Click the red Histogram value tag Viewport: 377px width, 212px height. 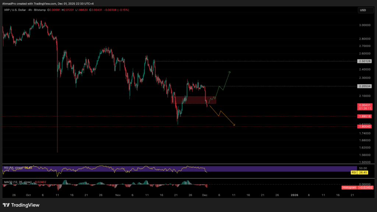click(359, 187)
